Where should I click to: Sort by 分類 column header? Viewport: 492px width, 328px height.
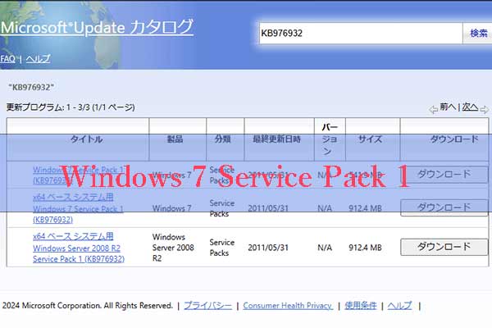click(x=222, y=139)
